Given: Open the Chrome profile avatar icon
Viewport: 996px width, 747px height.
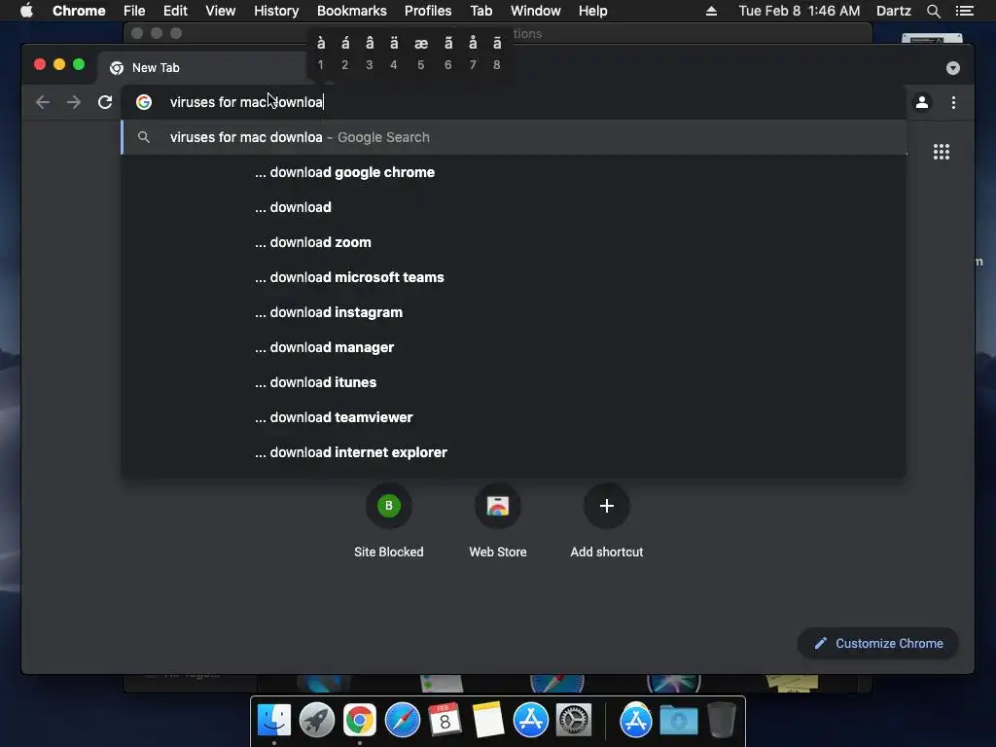Looking at the screenshot, I should tap(922, 102).
